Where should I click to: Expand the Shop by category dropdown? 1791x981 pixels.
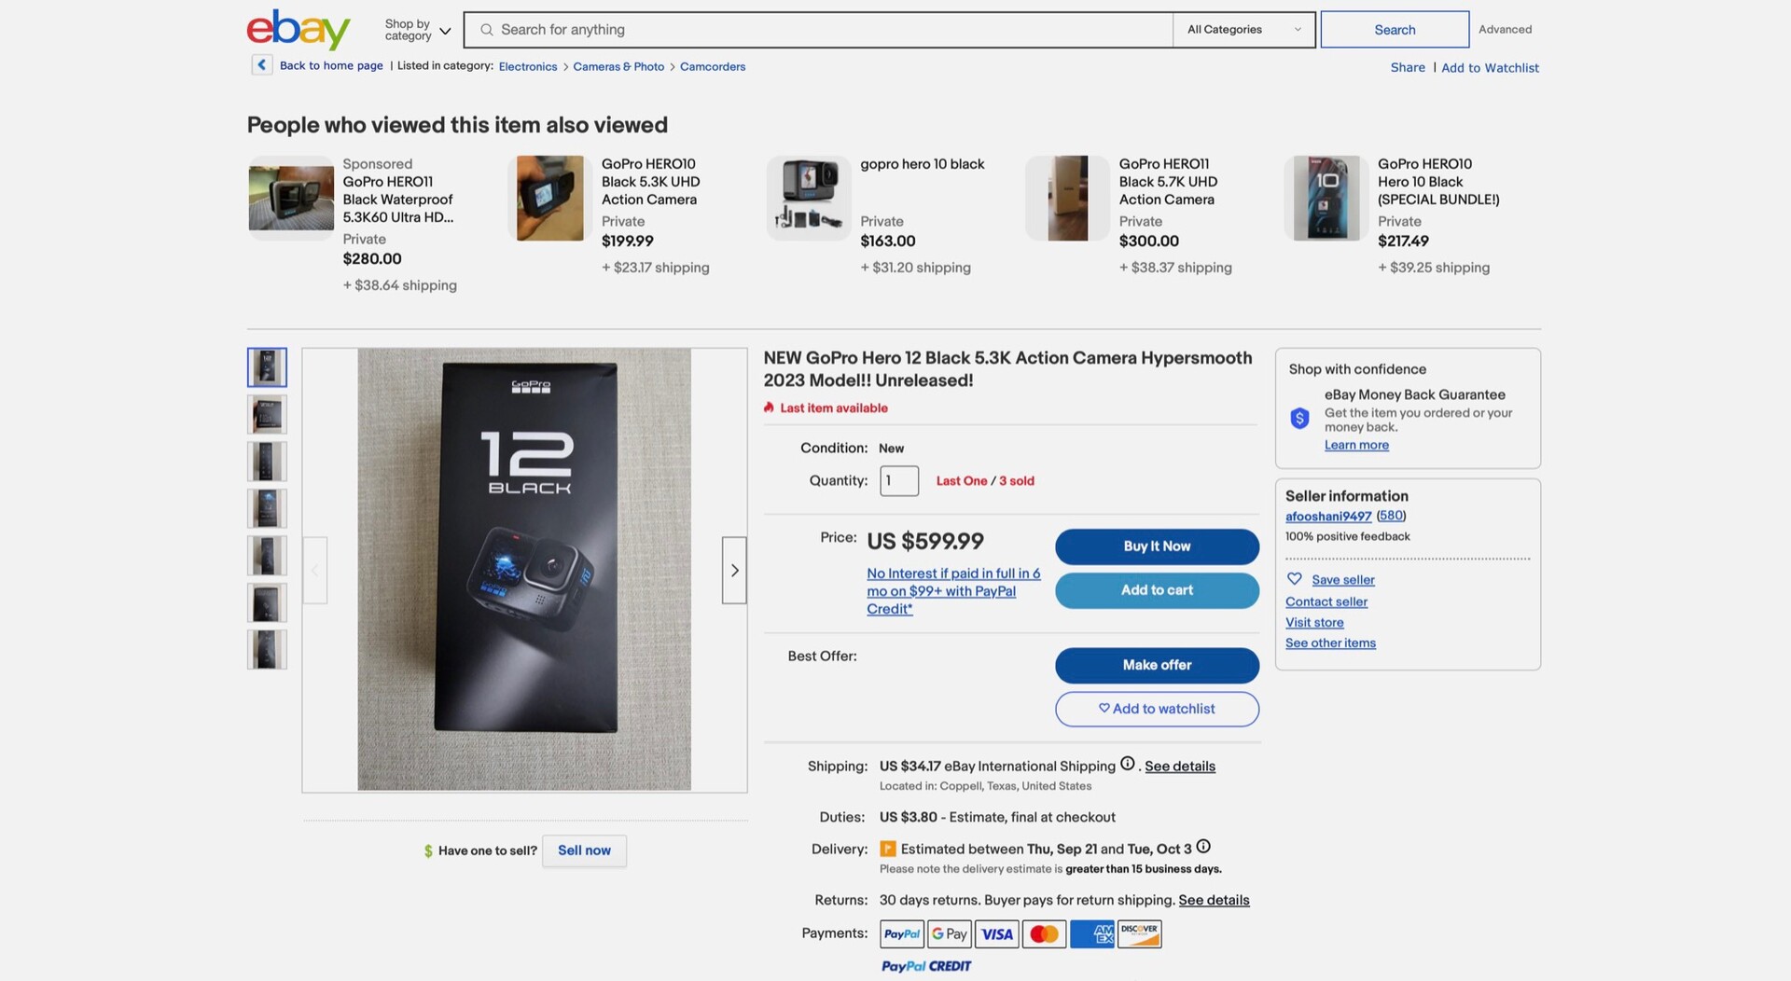tap(418, 30)
